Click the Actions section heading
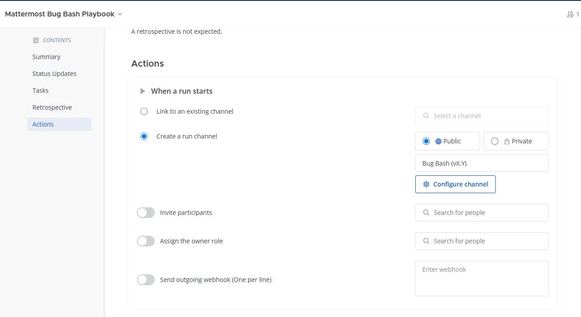 pyautogui.click(x=148, y=63)
